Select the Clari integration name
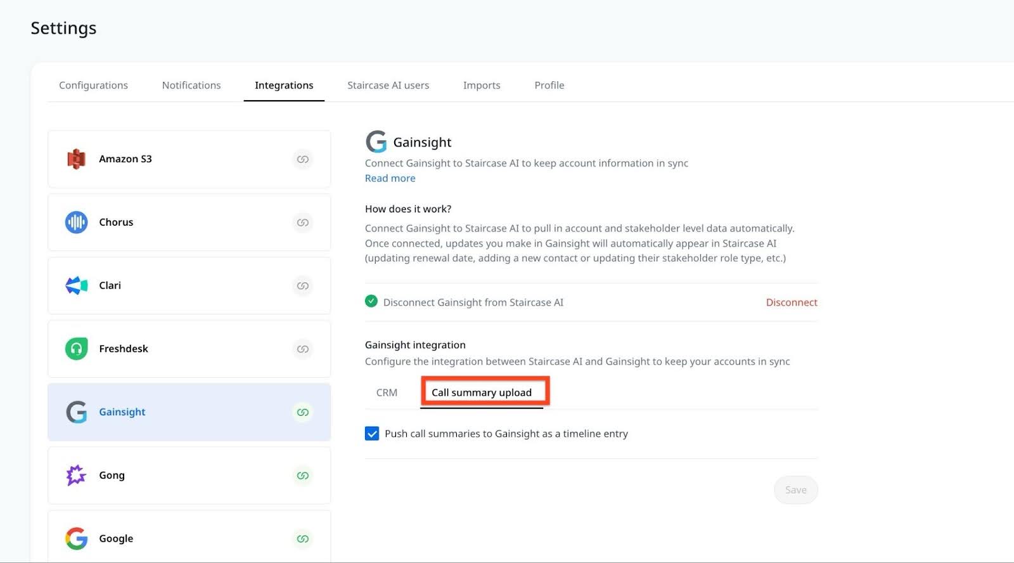Screen dimensions: 1014x563 pos(110,286)
